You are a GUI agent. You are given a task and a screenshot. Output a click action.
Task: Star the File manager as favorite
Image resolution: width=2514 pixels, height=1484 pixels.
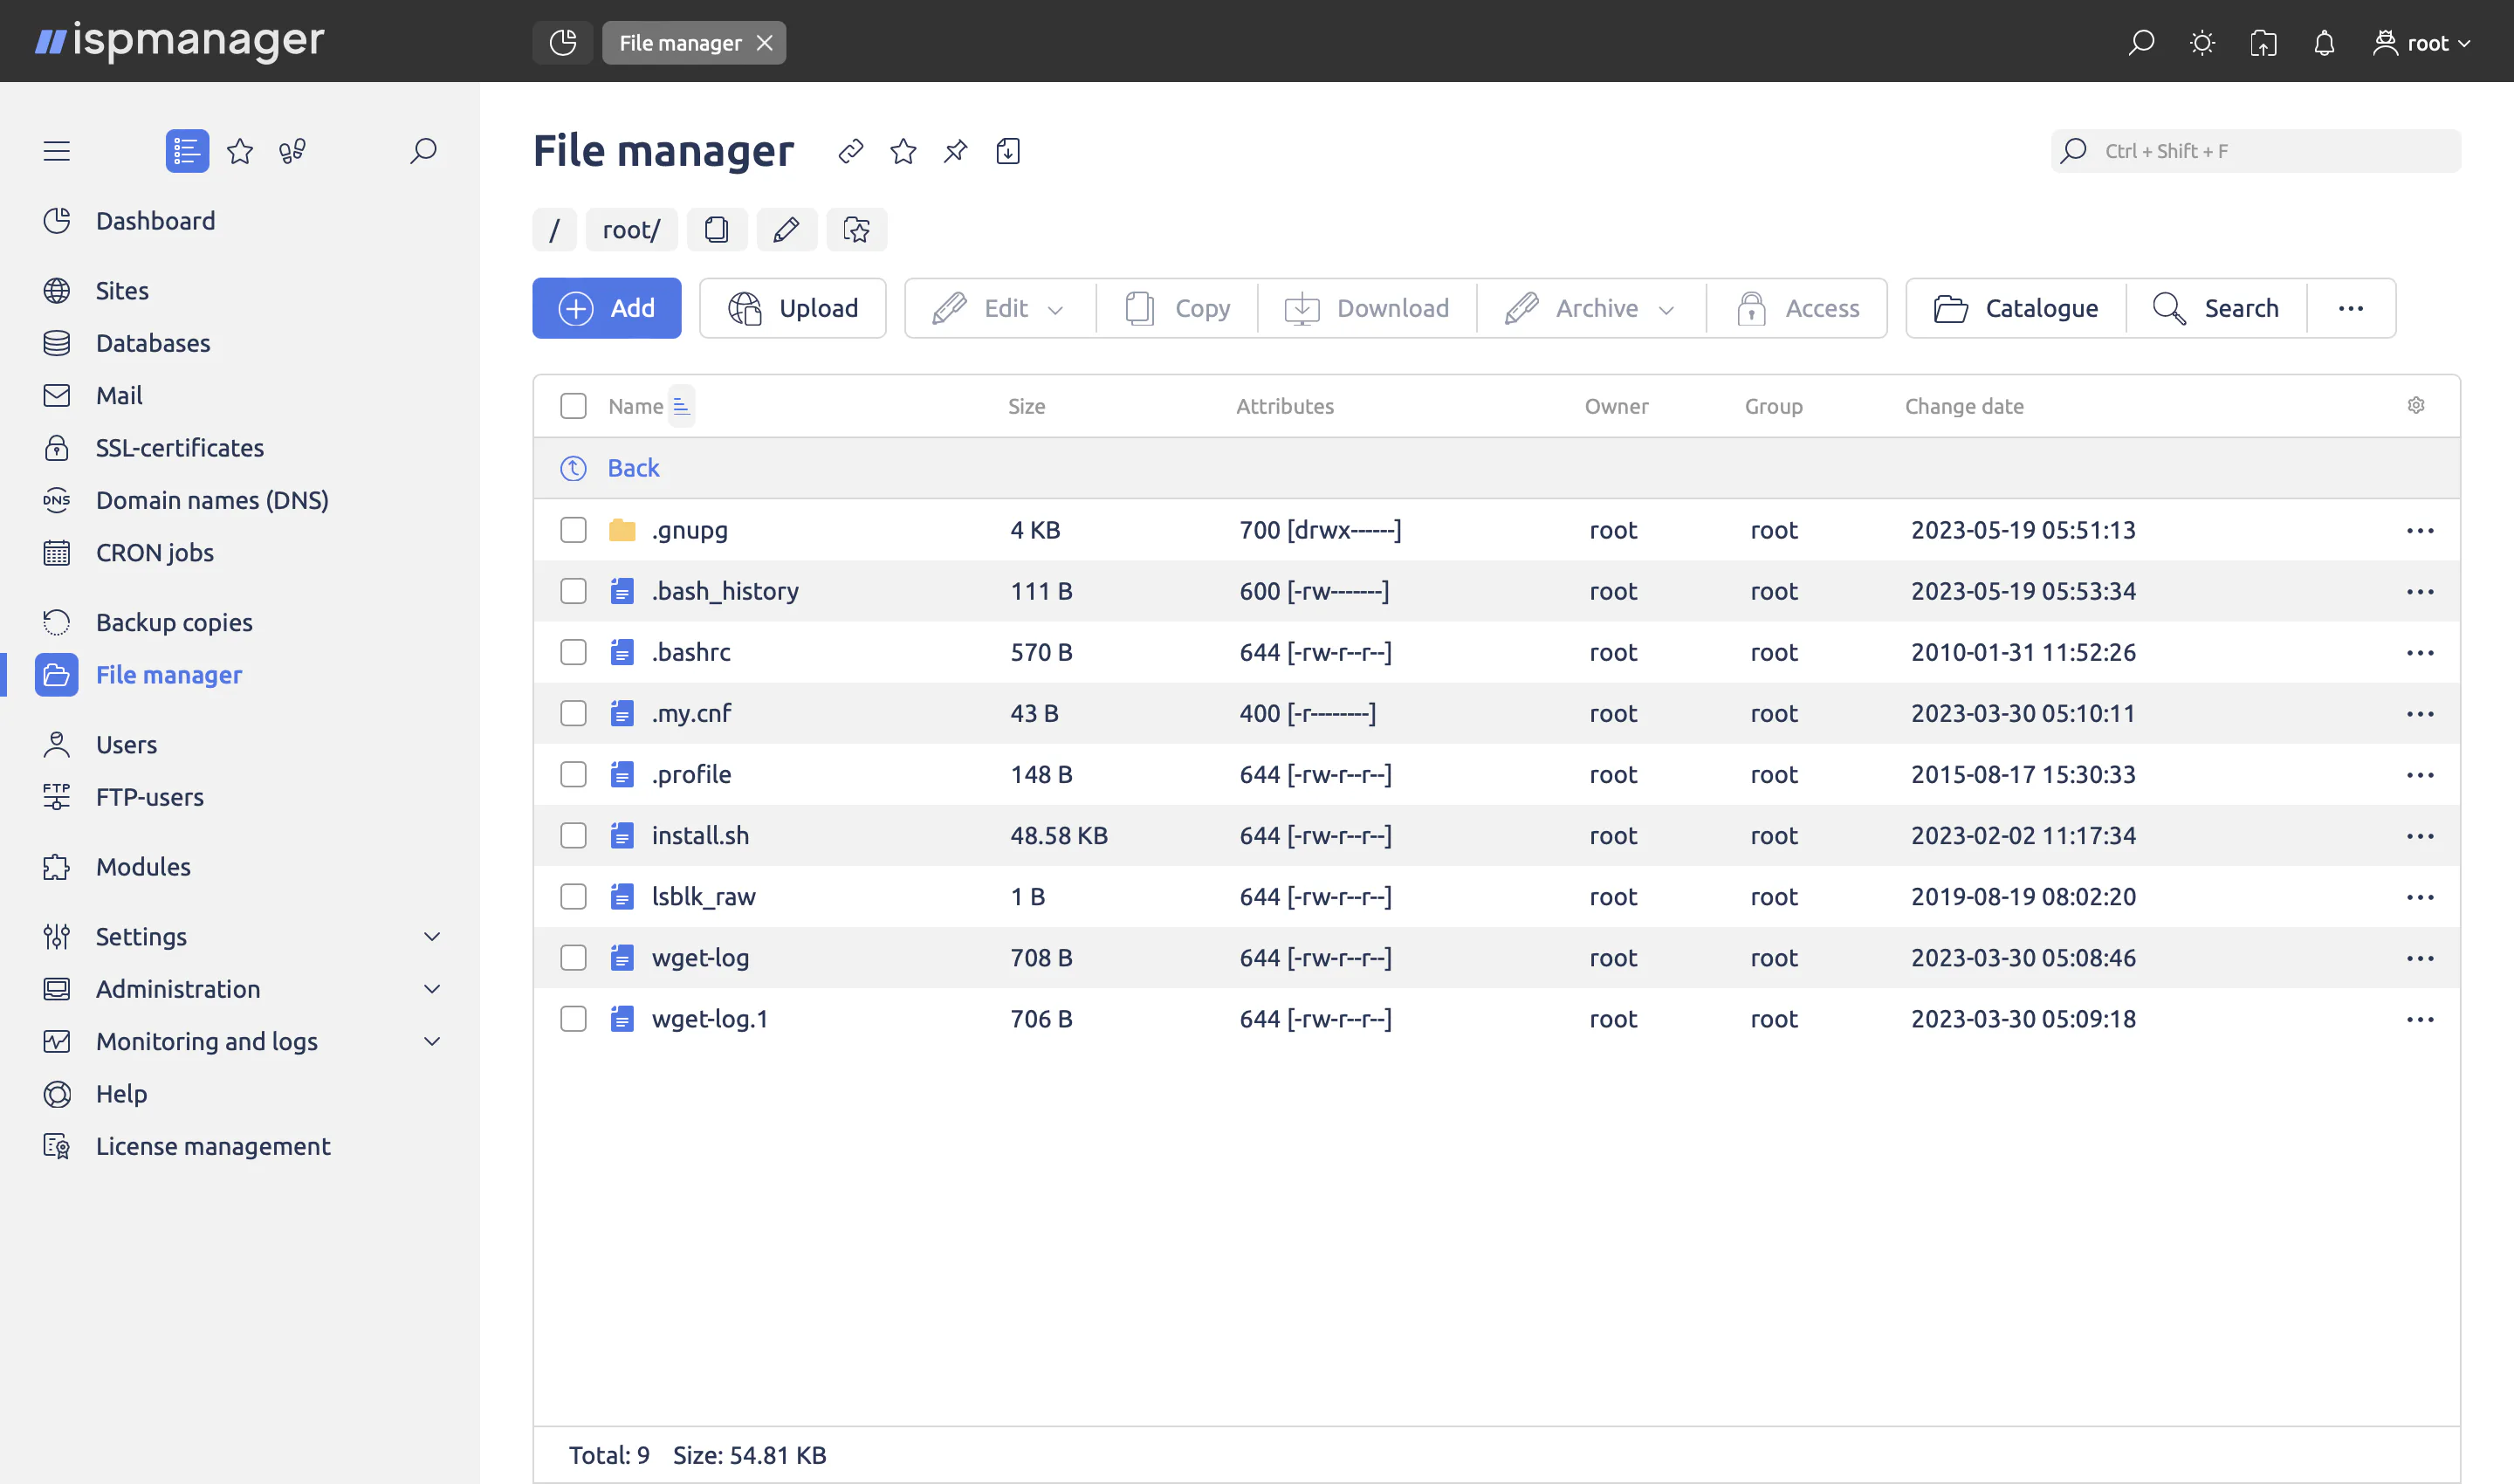[x=903, y=151]
